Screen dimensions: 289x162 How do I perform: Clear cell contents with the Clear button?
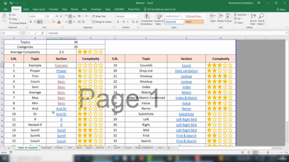click(239, 23)
